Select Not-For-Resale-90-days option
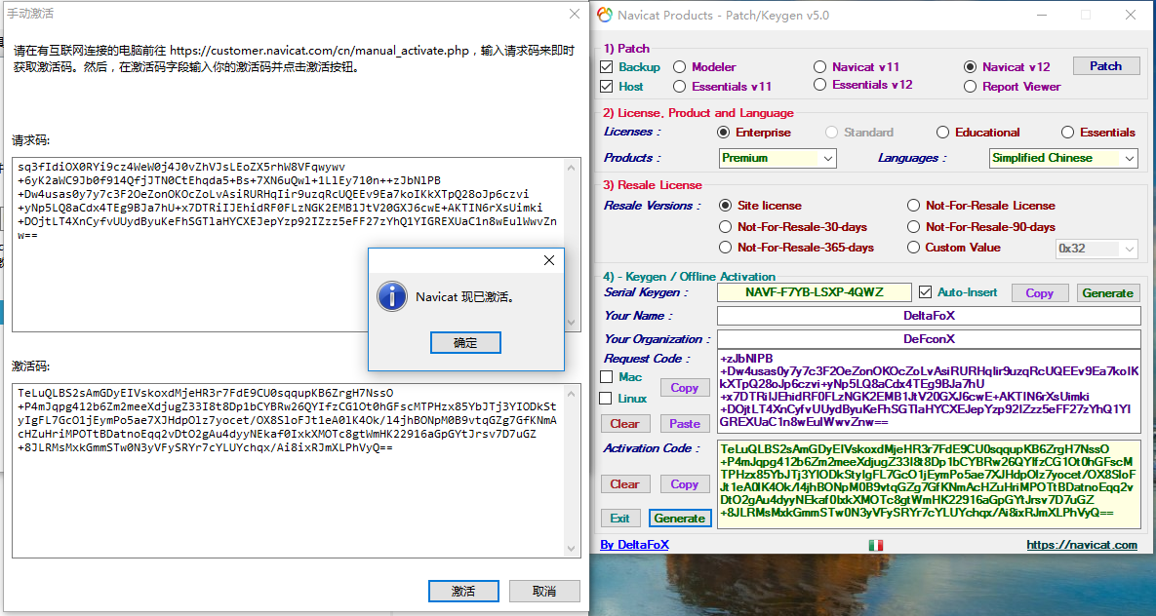Screen dimensions: 1156x616 [913, 227]
